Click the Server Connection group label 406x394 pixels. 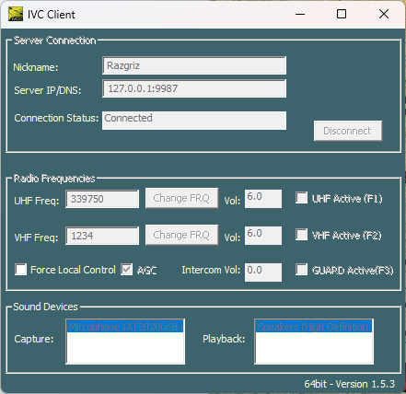pos(55,41)
